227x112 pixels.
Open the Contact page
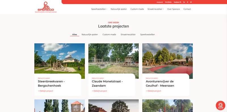coord(187,9)
